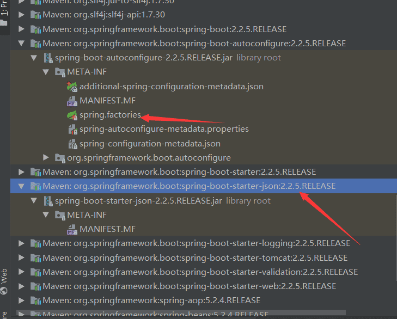Select 'spring-aop:5.2.4.RELEASE' Maven library row
The height and width of the screenshot is (319, 397).
151,300
